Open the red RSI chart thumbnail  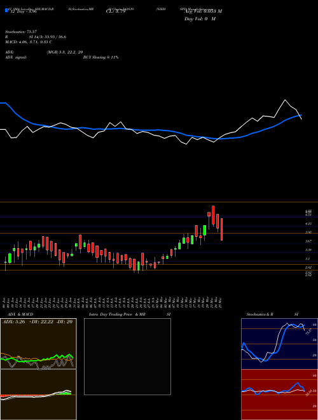(x=279, y=395)
